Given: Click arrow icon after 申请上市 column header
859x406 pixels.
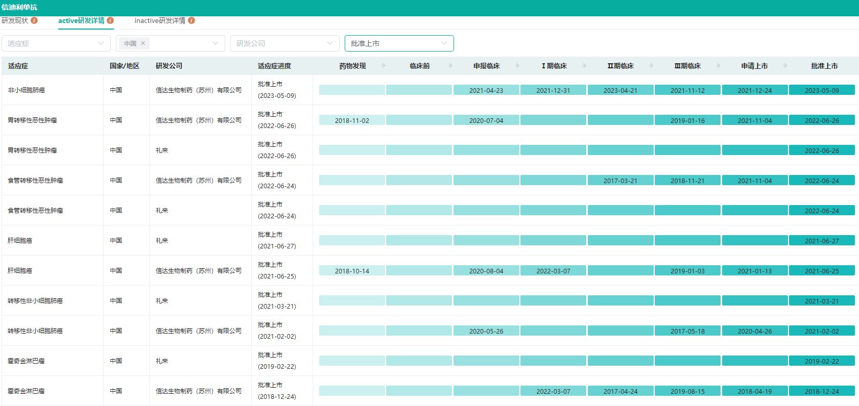Looking at the screenshot, I should coord(785,66).
